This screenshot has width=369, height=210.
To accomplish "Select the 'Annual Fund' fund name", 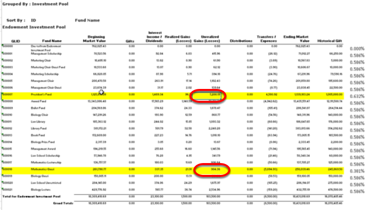I will tap(38, 101).
